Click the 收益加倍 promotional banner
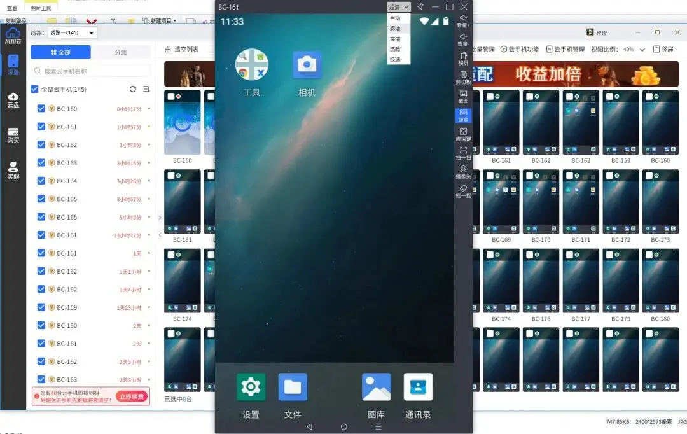687x434 pixels. pyautogui.click(x=576, y=74)
